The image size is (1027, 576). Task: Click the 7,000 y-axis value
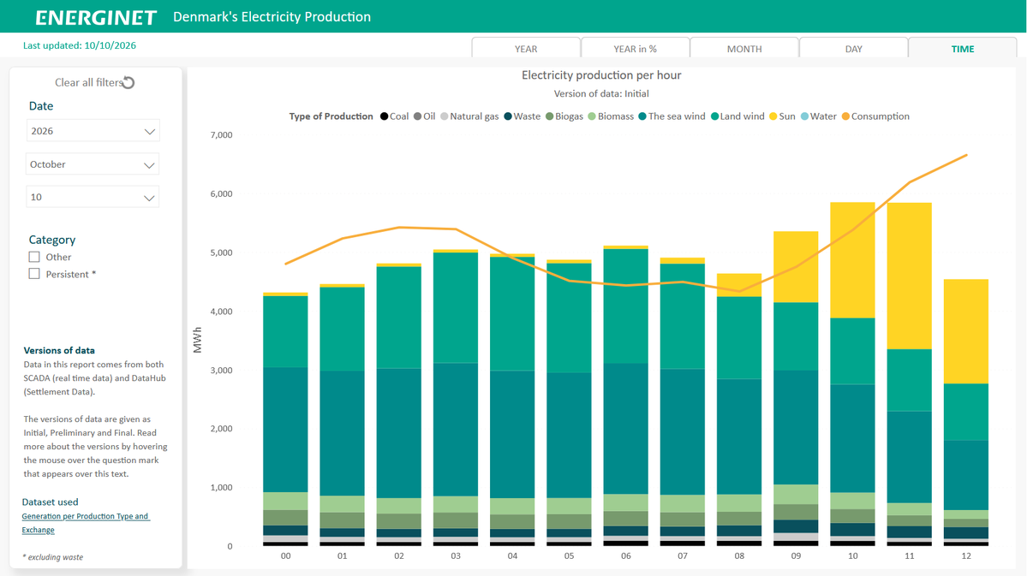[x=221, y=135]
